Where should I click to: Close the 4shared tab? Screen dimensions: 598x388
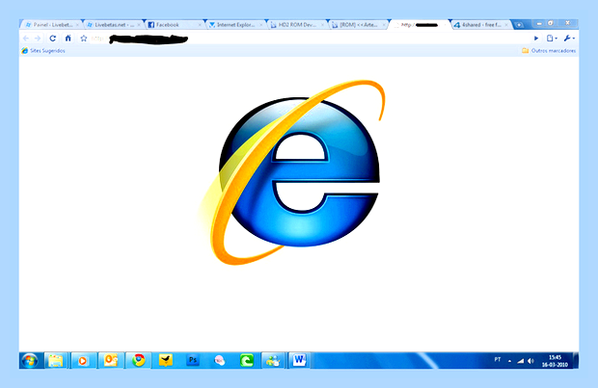[x=506, y=25]
